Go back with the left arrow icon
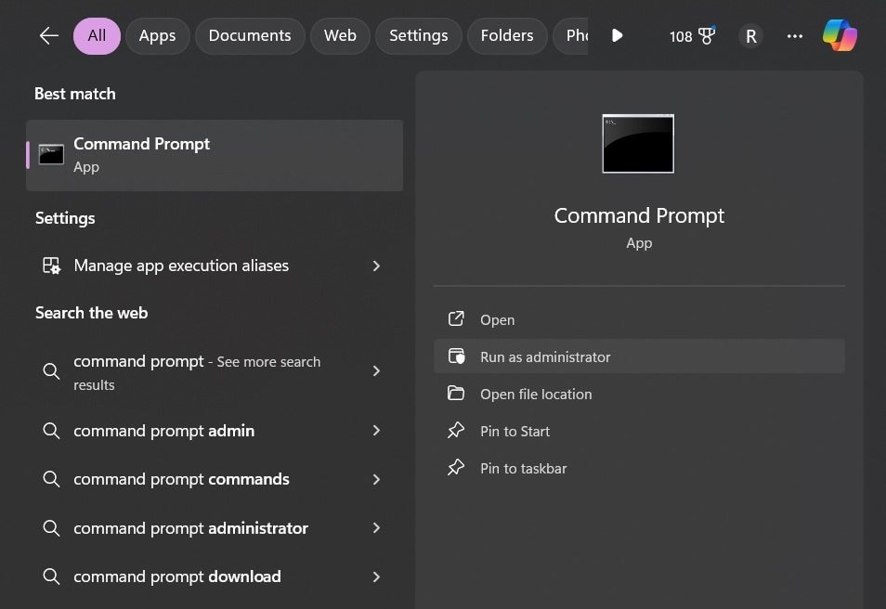 pyautogui.click(x=49, y=35)
